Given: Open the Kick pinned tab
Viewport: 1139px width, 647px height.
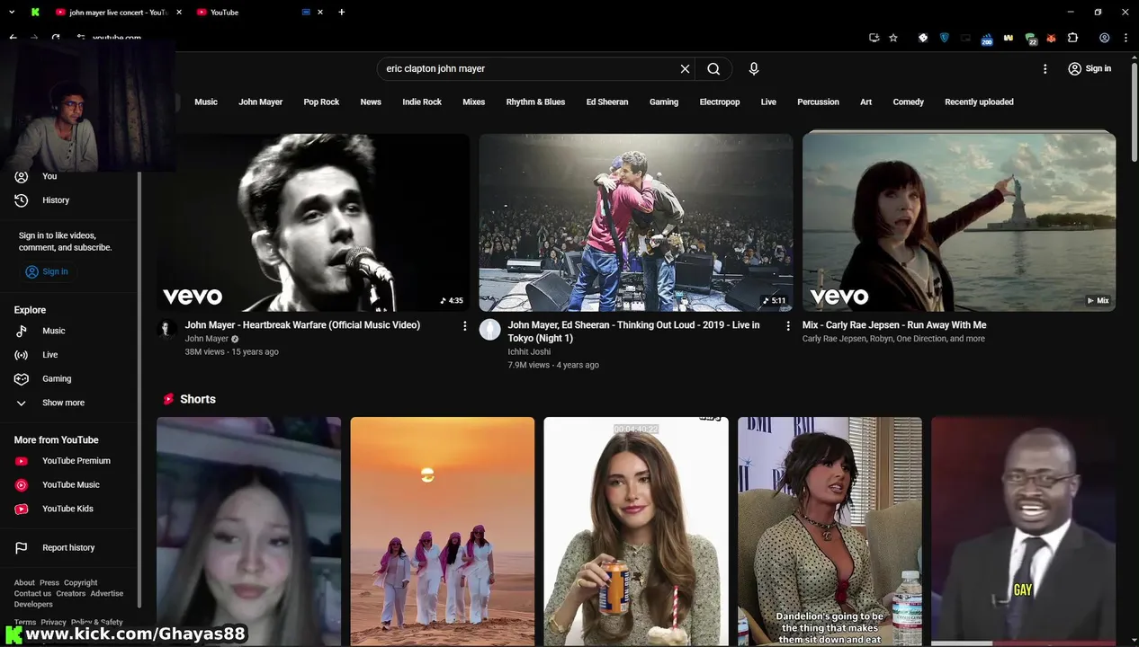Looking at the screenshot, I should [x=35, y=13].
